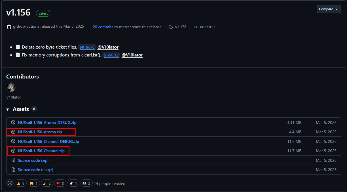Click the package icon for NUSspli-1.156-Aroma-DEBUG.zip

coord(13,122)
